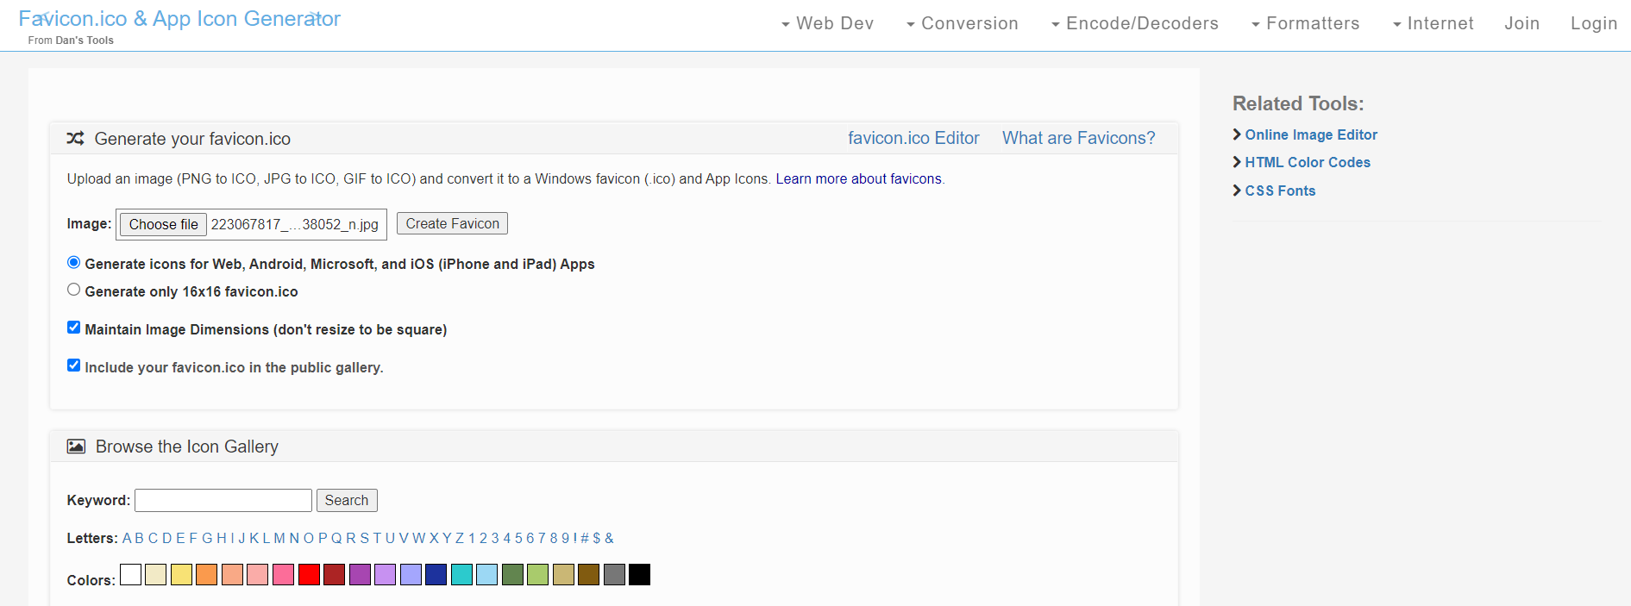Click the chevron icon before CSS Fonts
The width and height of the screenshot is (1631, 606).
point(1237,191)
